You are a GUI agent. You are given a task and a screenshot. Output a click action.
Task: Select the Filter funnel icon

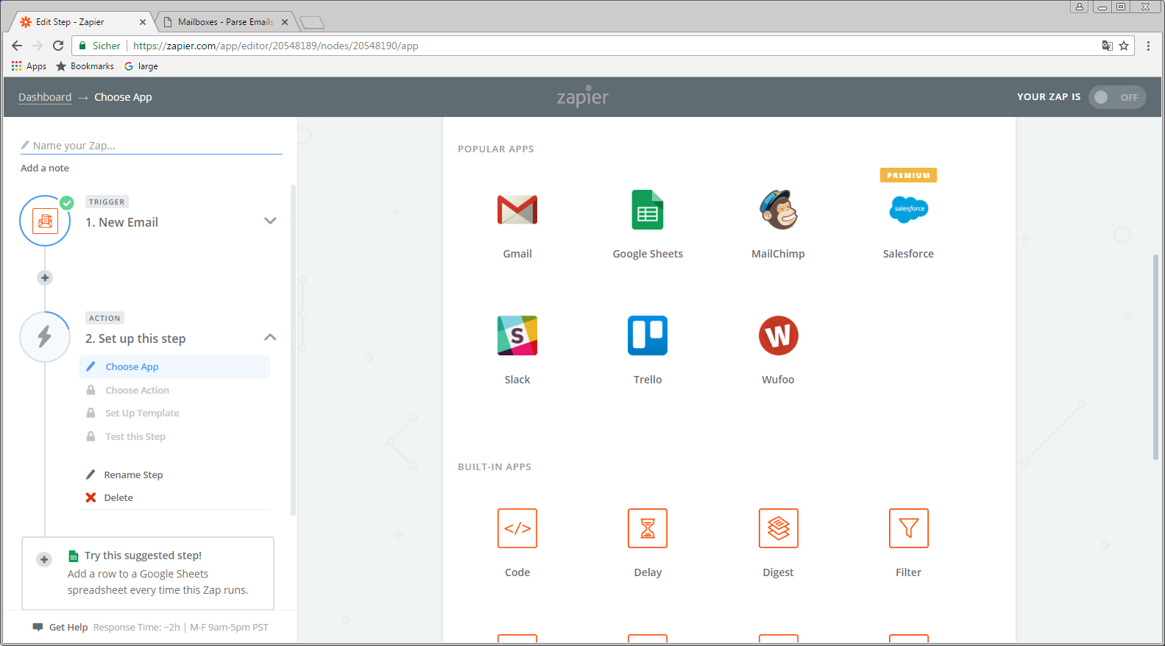[908, 528]
